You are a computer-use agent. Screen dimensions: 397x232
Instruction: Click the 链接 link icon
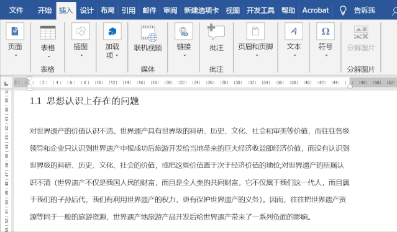184,32
